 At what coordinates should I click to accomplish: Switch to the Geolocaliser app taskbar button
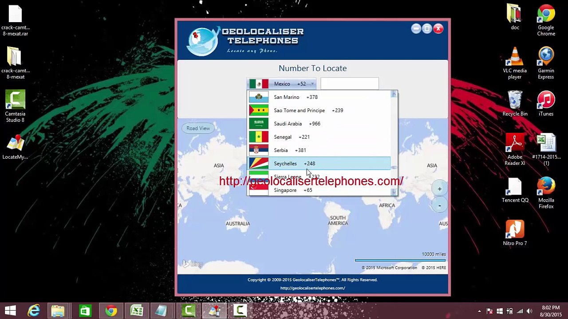click(214, 311)
